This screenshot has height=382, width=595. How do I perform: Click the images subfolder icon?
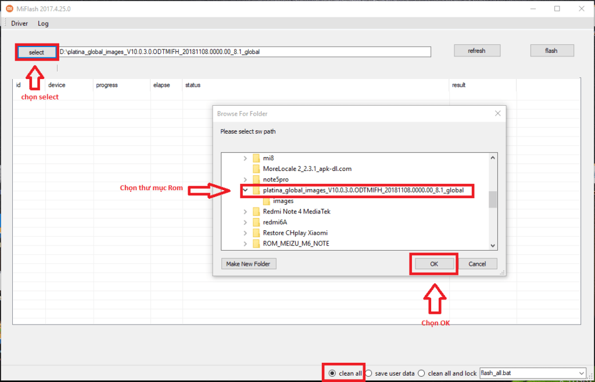click(x=266, y=201)
